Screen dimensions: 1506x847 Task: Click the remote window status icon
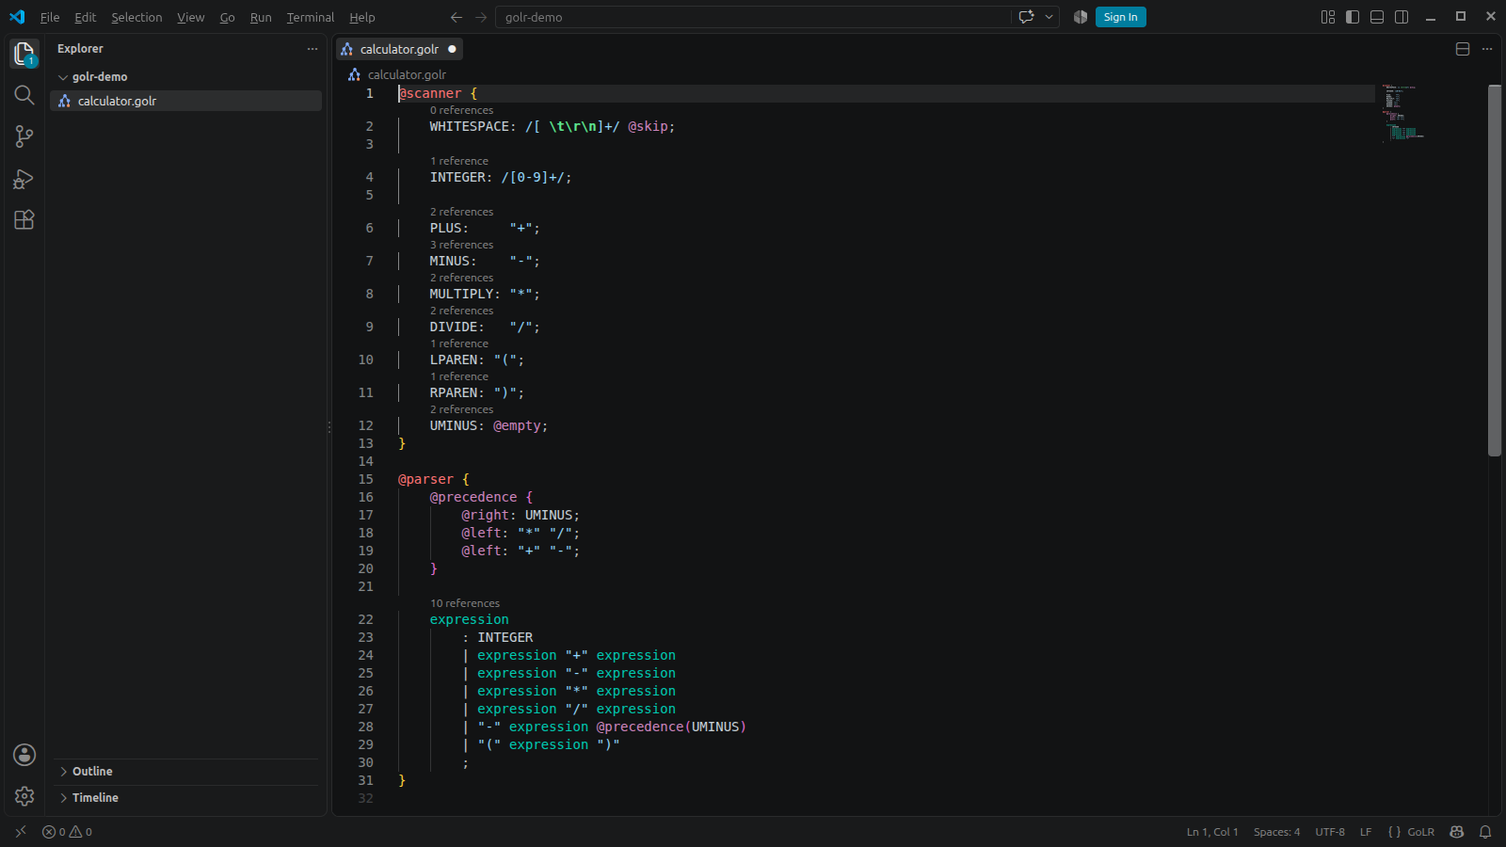(x=21, y=832)
